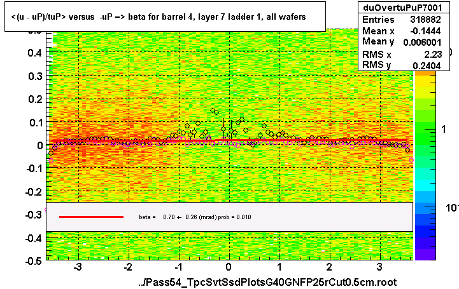459x289 pixels.
Task: Click the magenta marker at far right edge
Action: [411, 160]
